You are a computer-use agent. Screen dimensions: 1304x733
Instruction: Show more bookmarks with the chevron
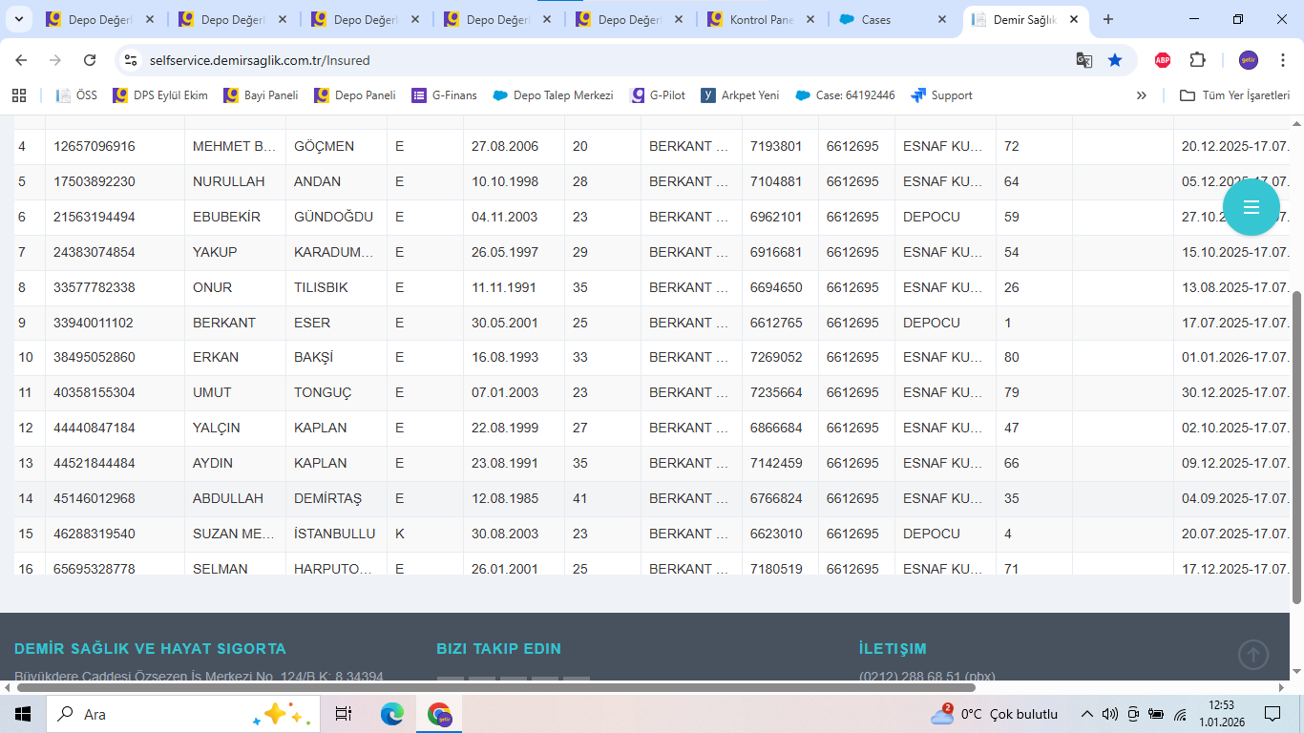click(1141, 95)
